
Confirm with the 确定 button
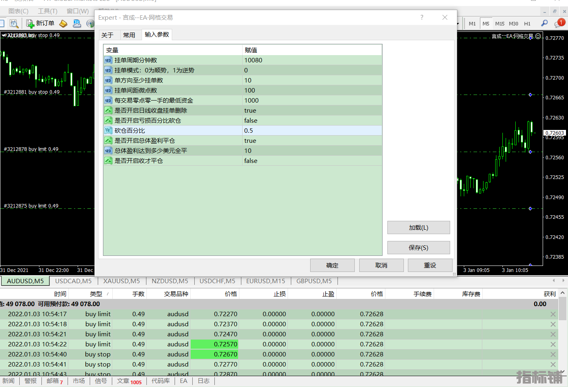coord(332,266)
